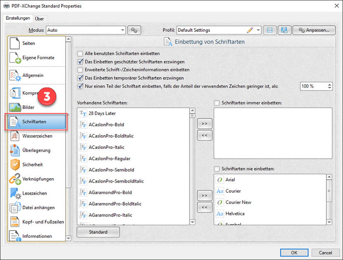Select Courier New in never-embed list

pyautogui.click(x=270, y=202)
